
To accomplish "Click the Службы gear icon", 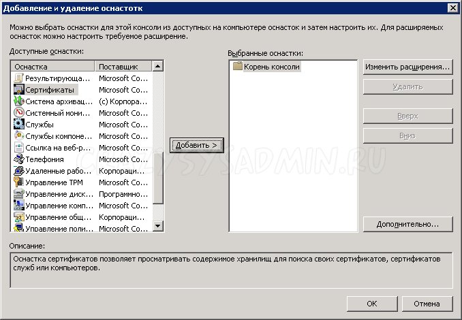I will coord(19,125).
